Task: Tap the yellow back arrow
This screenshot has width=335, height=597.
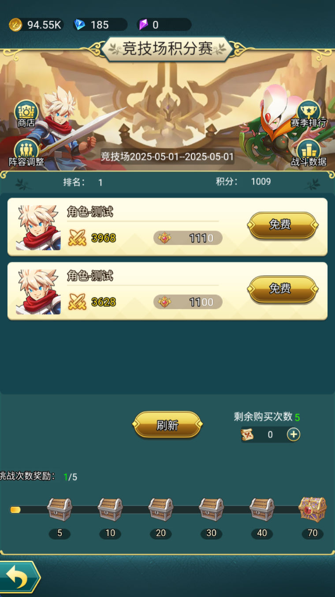Action: (x=19, y=577)
